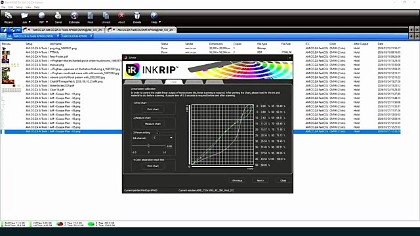This screenshot has height=236, width=420.
Task: Click the right scroll arrow on the blue filter row
Action: click(x=417, y=36)
